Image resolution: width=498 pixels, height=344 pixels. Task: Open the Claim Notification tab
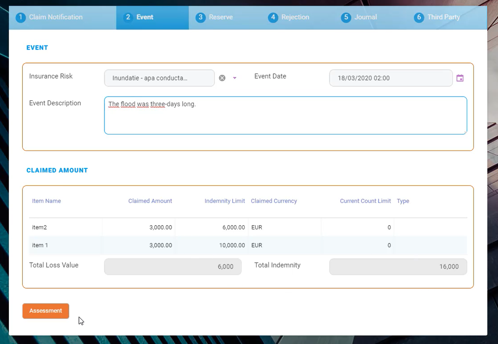click(50, 17)
